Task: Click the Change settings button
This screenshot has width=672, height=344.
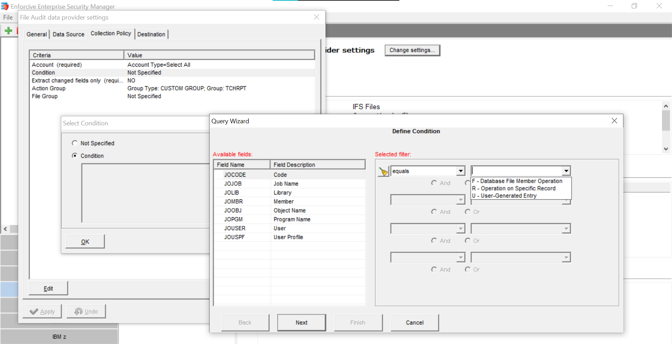Action: click(x=412, y=50)
